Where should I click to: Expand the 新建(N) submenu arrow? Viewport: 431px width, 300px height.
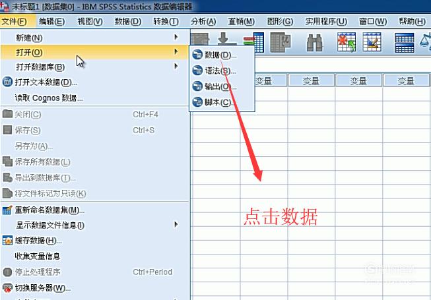[x=176, y=37]
